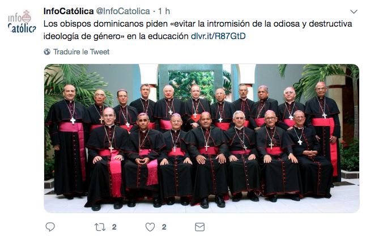Open the tweet options chevron menu
Viewport: 366px width, 237px height.
pyautogui.click(x=354, y=12)
